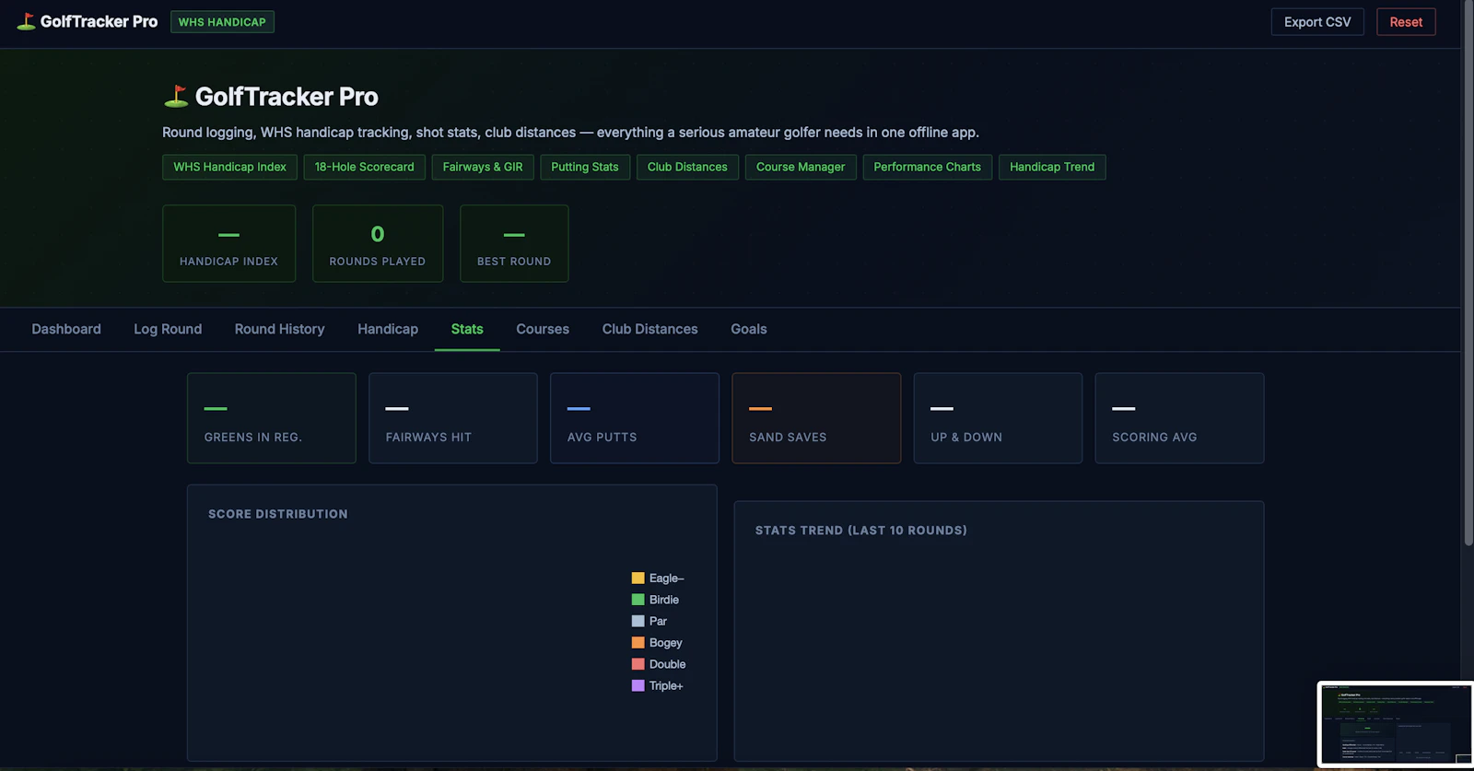Click the green Birdie legend swatch
Image resolution: width=1474 pixels, height=771 pixels.
tap(638, 600)
